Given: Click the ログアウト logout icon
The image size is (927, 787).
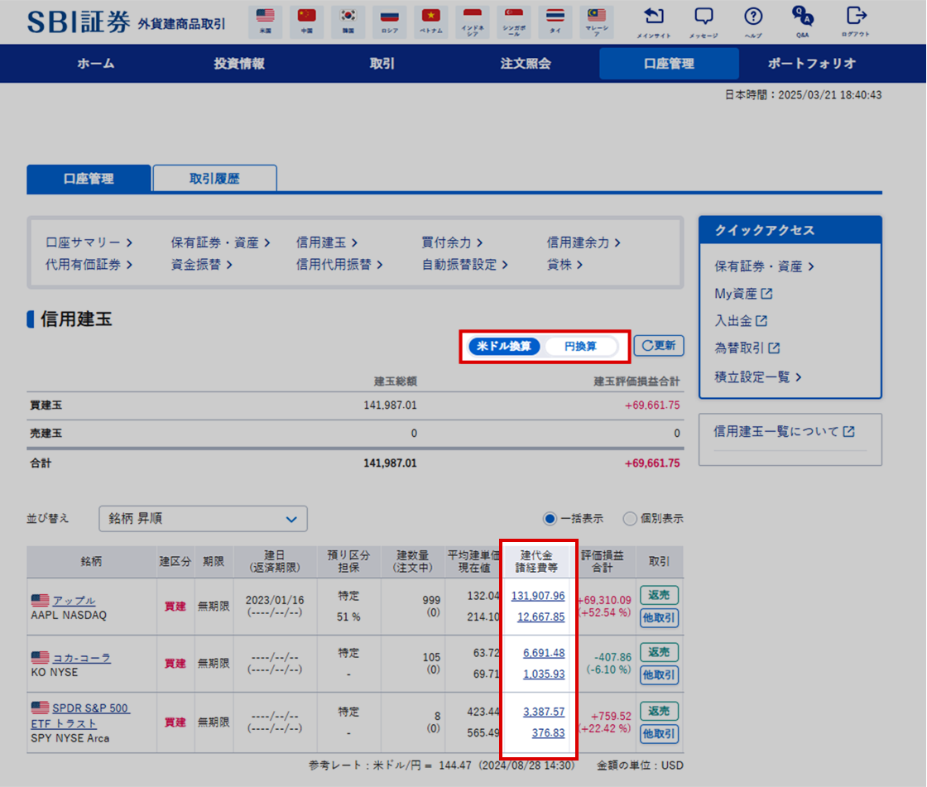Looking at the screenshot, I should 856,22.
